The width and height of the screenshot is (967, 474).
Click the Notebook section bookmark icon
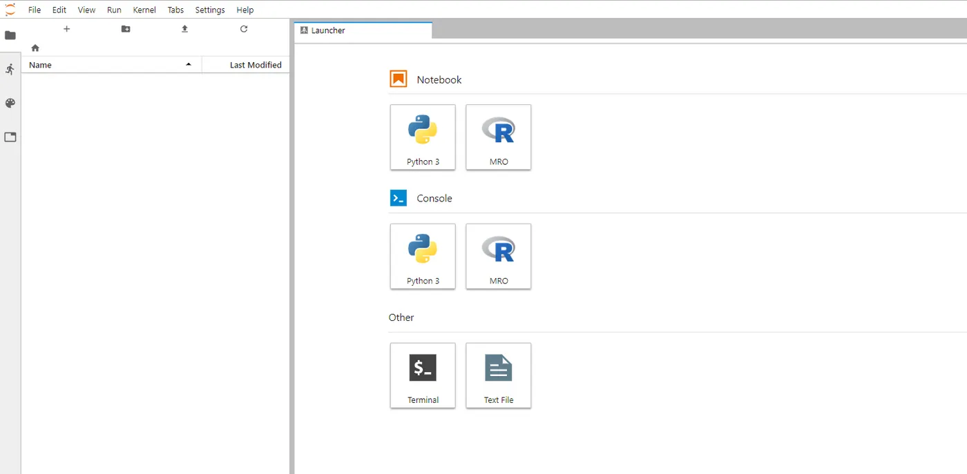(x=399, y=79)
